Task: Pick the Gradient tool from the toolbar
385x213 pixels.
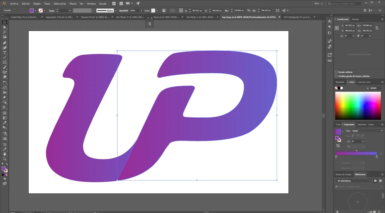Action: [5, 118]
